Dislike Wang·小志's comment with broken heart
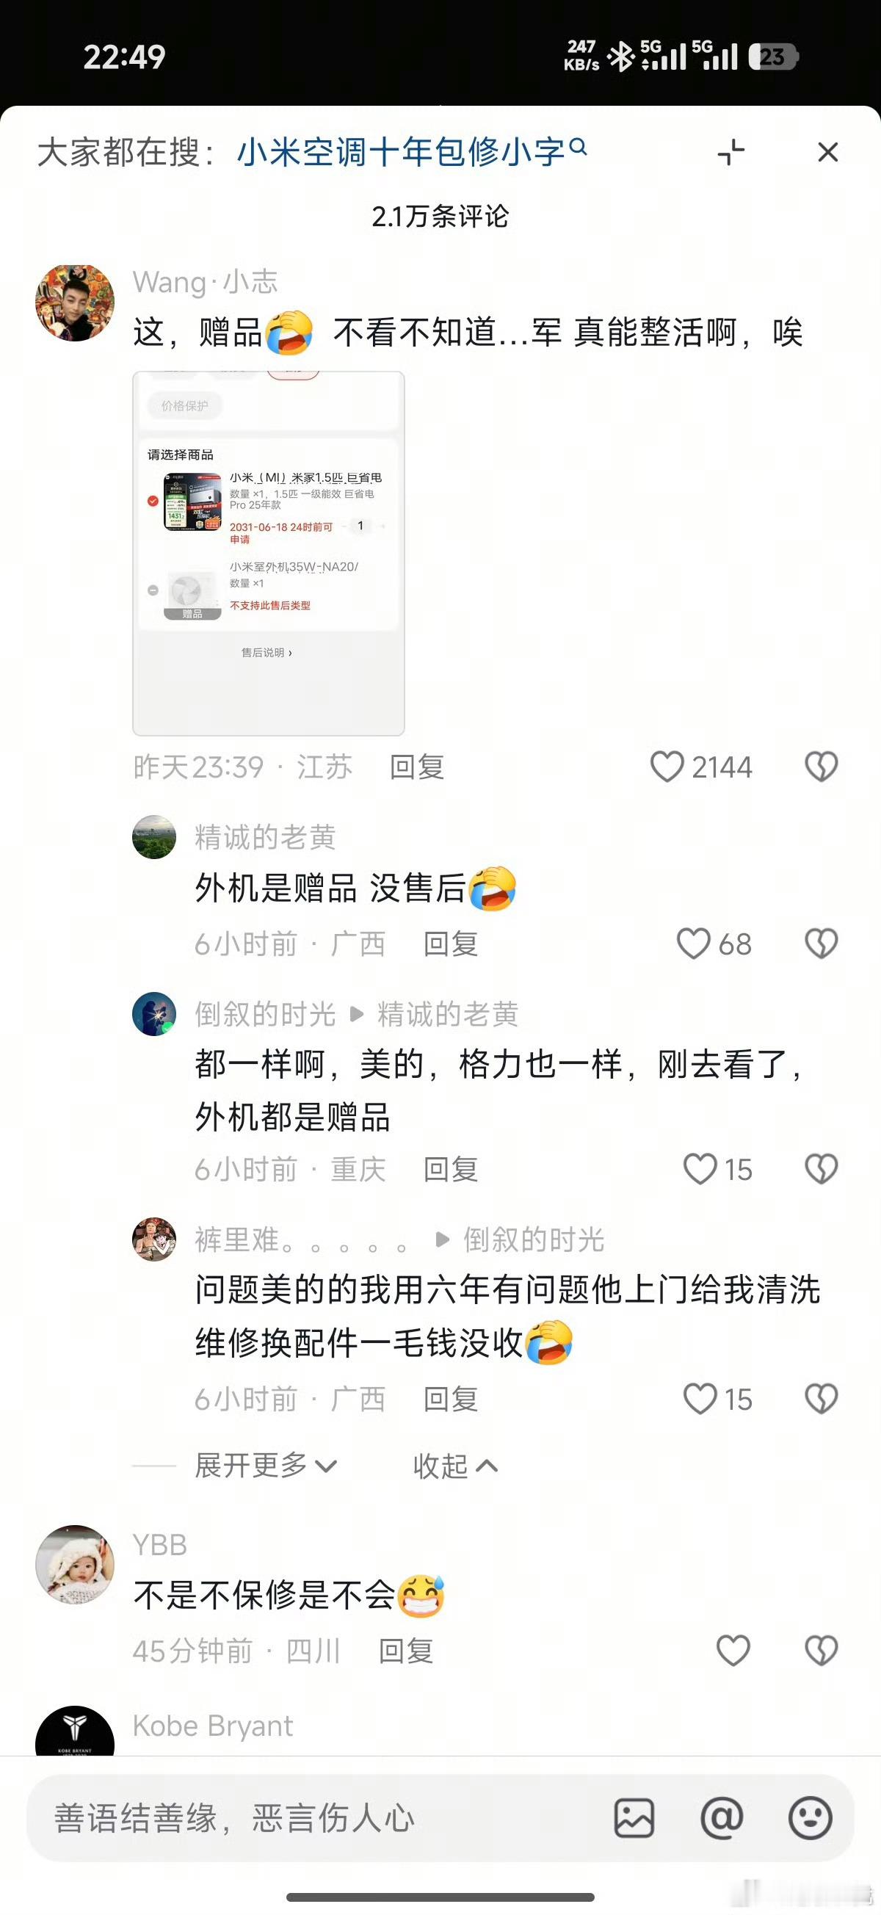 pyautogui.click(x=822, y=767)
